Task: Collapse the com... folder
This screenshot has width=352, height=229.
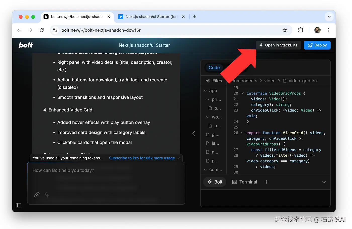Action: pos(205,170)
